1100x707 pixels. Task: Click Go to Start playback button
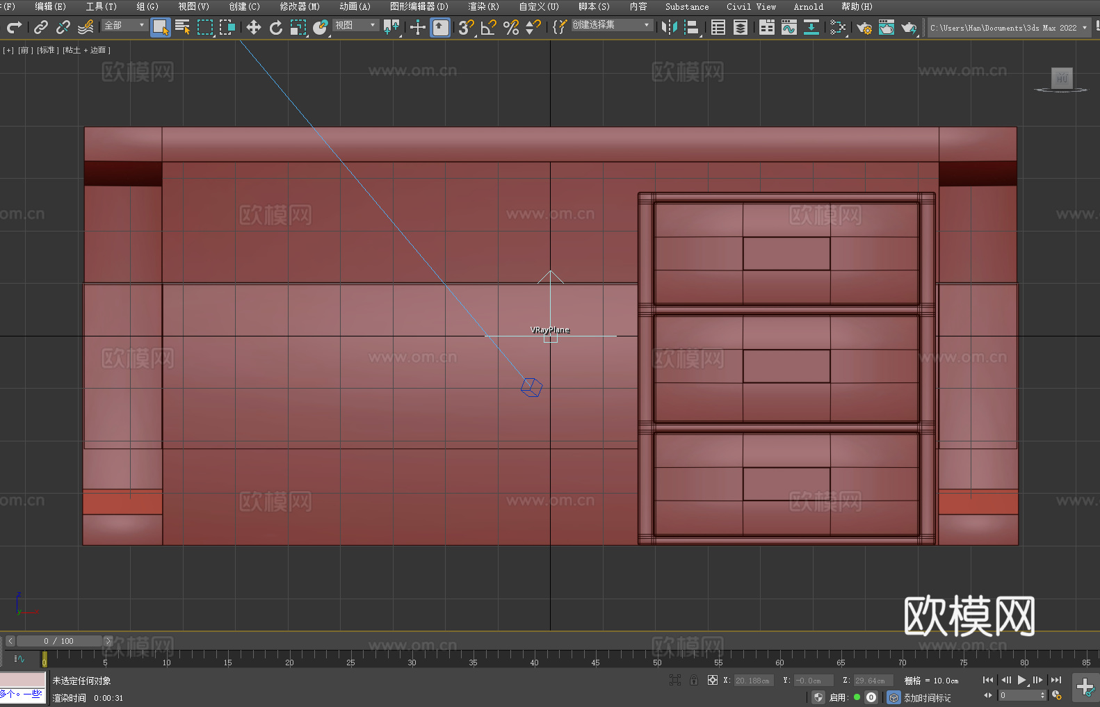pos(988,680)
